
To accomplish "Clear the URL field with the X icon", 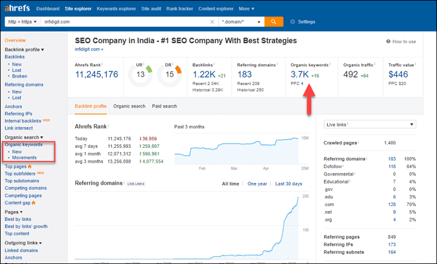I will click(212, 22).
